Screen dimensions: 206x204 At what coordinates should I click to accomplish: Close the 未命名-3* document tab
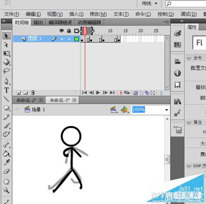[x=74, y=100]
